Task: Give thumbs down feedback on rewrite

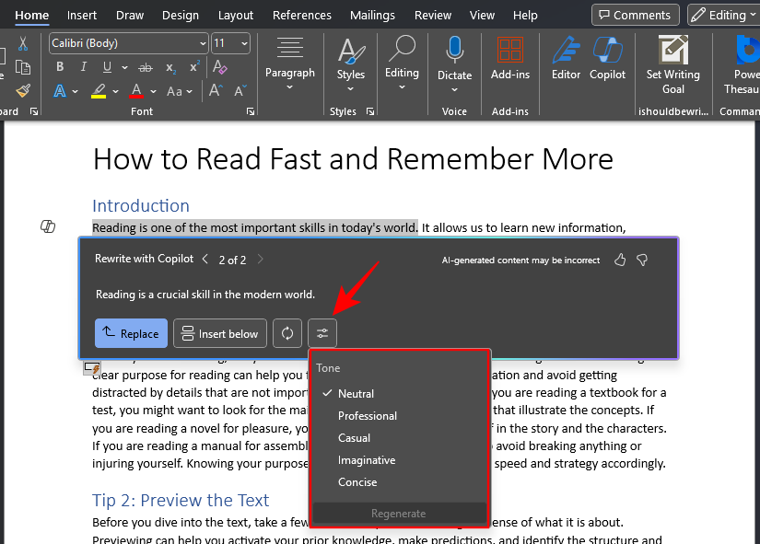Action: coord(642,260)
